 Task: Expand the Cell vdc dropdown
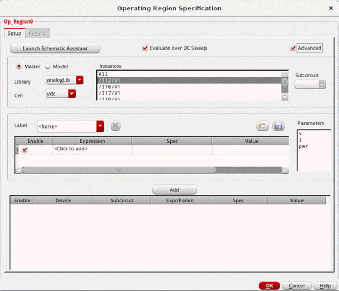pos(72,94)
